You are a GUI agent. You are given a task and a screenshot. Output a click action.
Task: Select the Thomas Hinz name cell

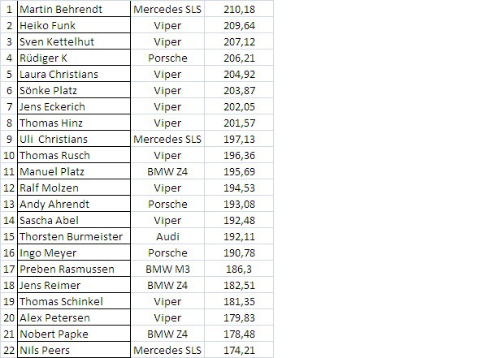72,123
